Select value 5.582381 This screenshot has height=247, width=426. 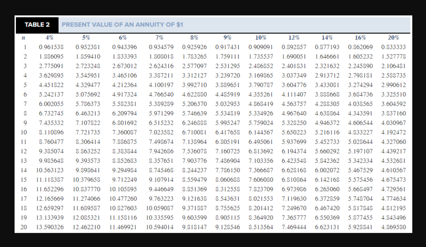pos(125,104)
